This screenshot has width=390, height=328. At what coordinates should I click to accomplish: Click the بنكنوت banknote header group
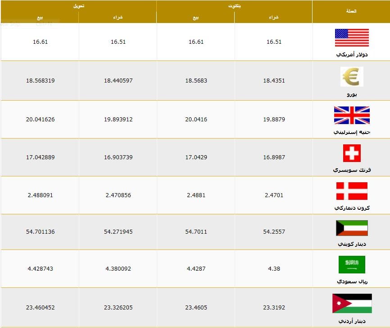click(234, 6)
